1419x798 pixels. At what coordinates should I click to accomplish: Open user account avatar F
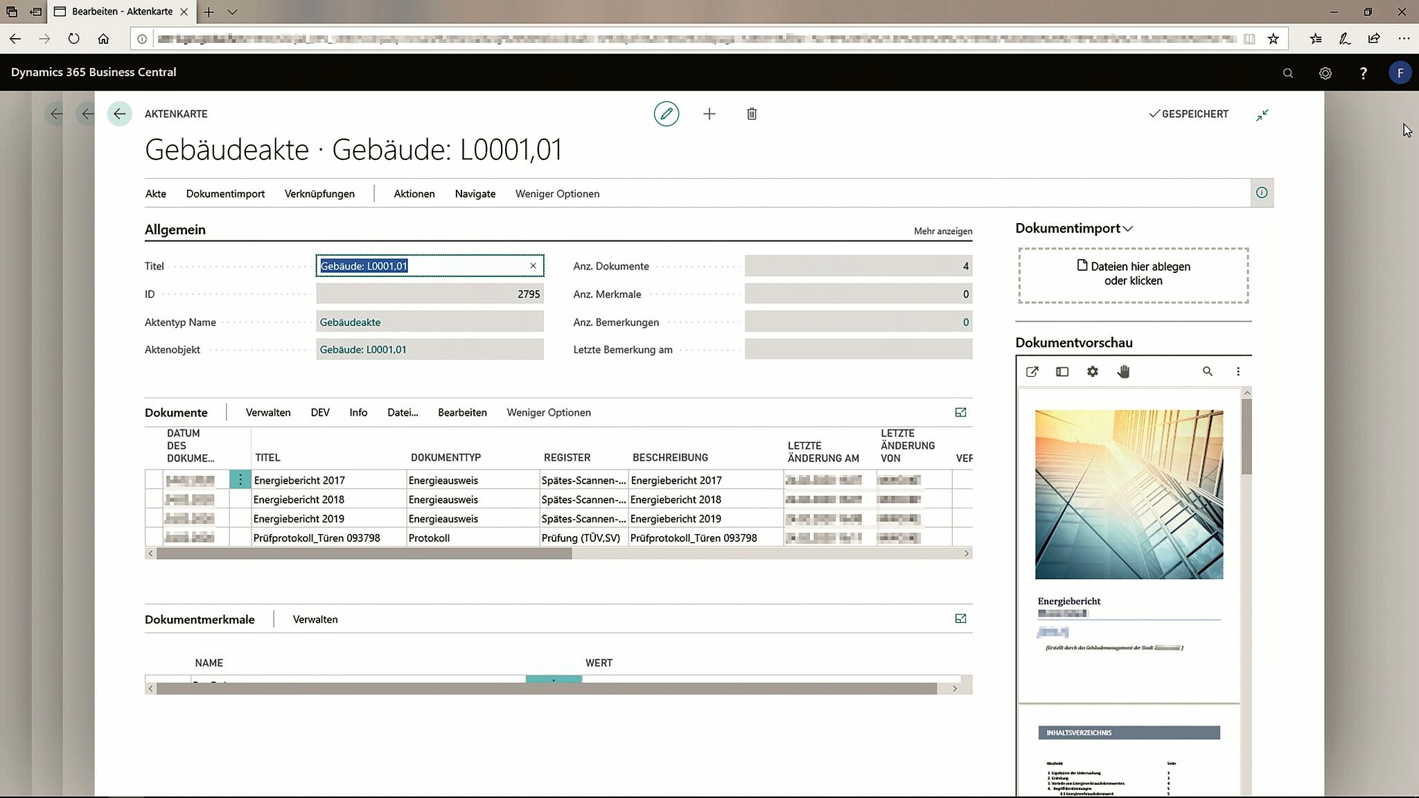(1400, 73)
